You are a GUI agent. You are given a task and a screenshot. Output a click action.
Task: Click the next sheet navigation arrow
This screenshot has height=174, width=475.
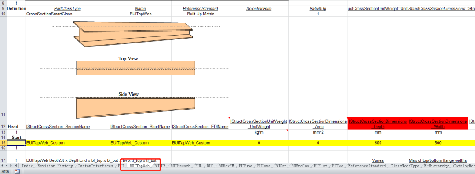click(x=11, y=166)
